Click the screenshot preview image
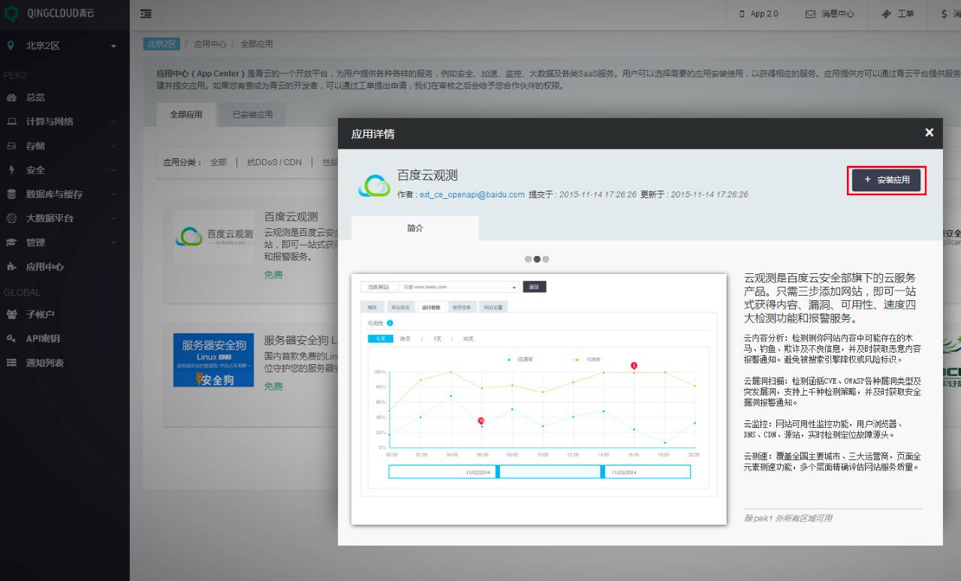This screenshot has height=581, width=961. [539, 399]
